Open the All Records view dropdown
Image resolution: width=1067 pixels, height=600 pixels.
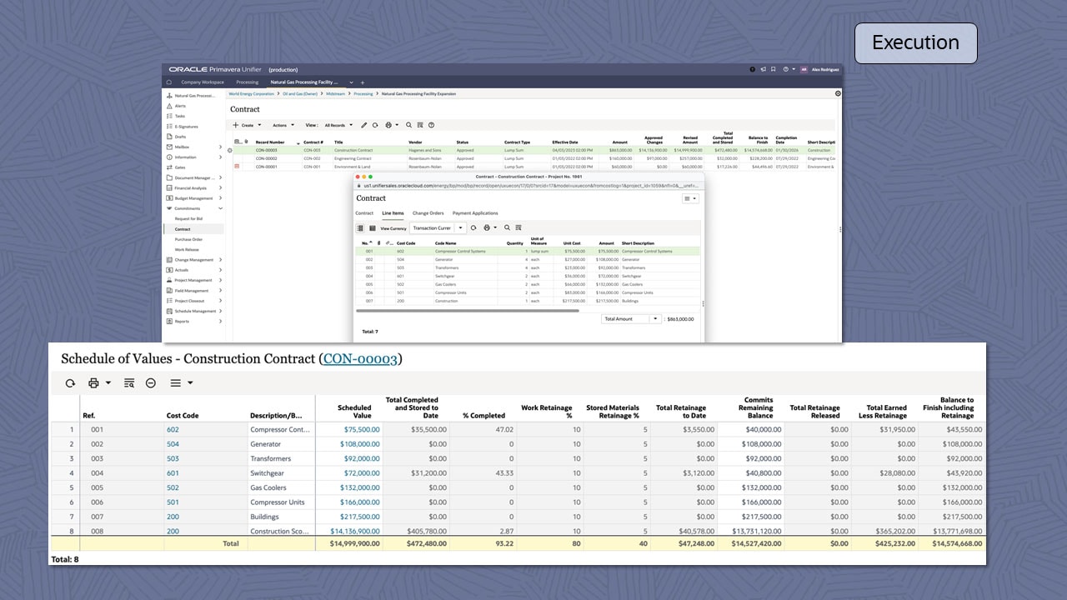(337, 125)
